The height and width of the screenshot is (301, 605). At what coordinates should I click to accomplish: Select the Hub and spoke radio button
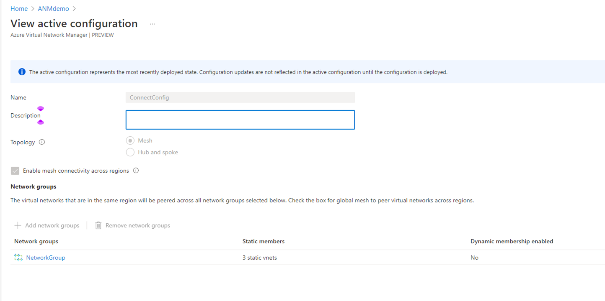(x=130, y=152)
